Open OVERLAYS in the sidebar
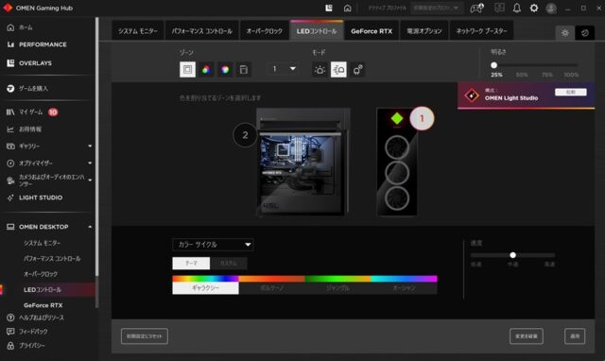This screenshot has width=605, height=361. [36, 63]
